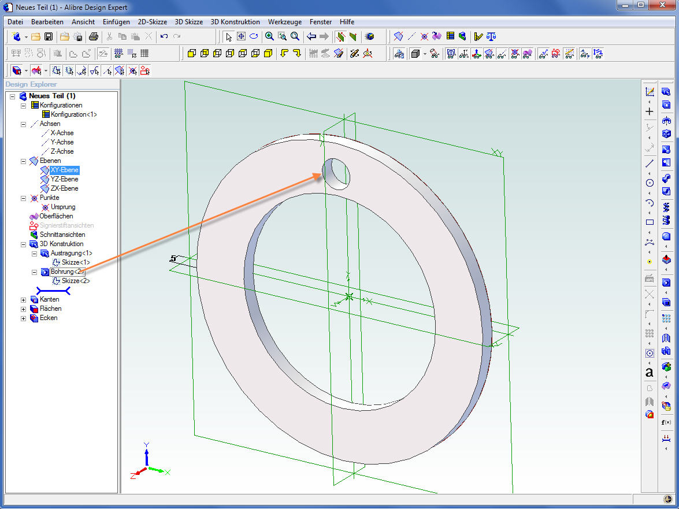This screenshot has height=509, width=679.
Task: Open physical properties scales icon
Action: 491,36
